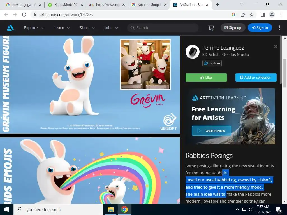Open the Perrine Lozinguez artist name link
The image size is (287, 215).
click(223, 48)
